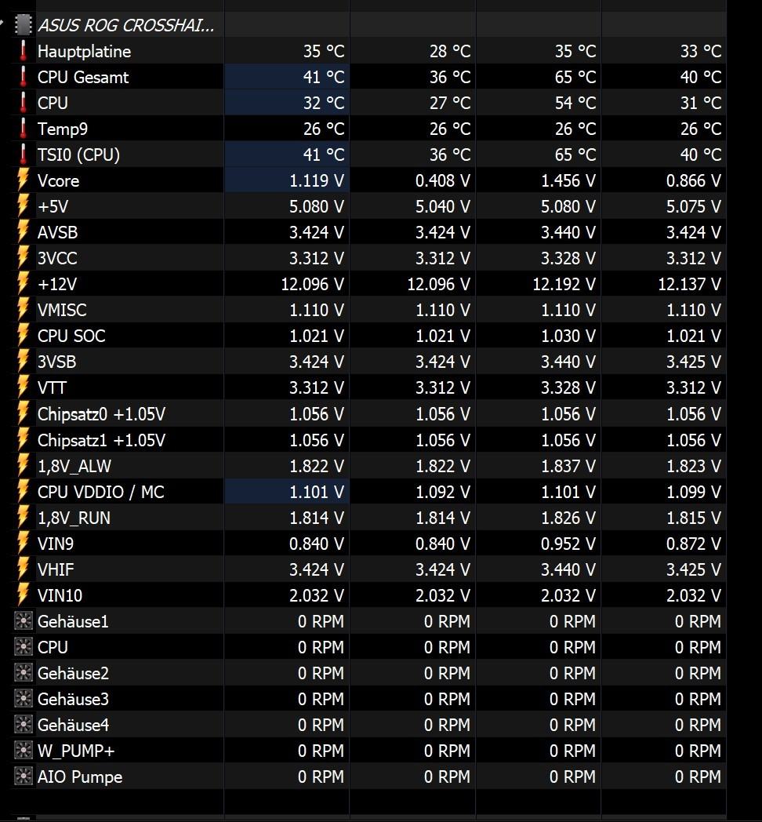Click the 33 °C average of Hauptplatine
Viewport: 762px width, 822px height.
tap(701, 52)
